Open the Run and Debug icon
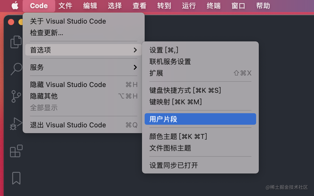This screenshot has height=196, width=314. pos(16,123)
